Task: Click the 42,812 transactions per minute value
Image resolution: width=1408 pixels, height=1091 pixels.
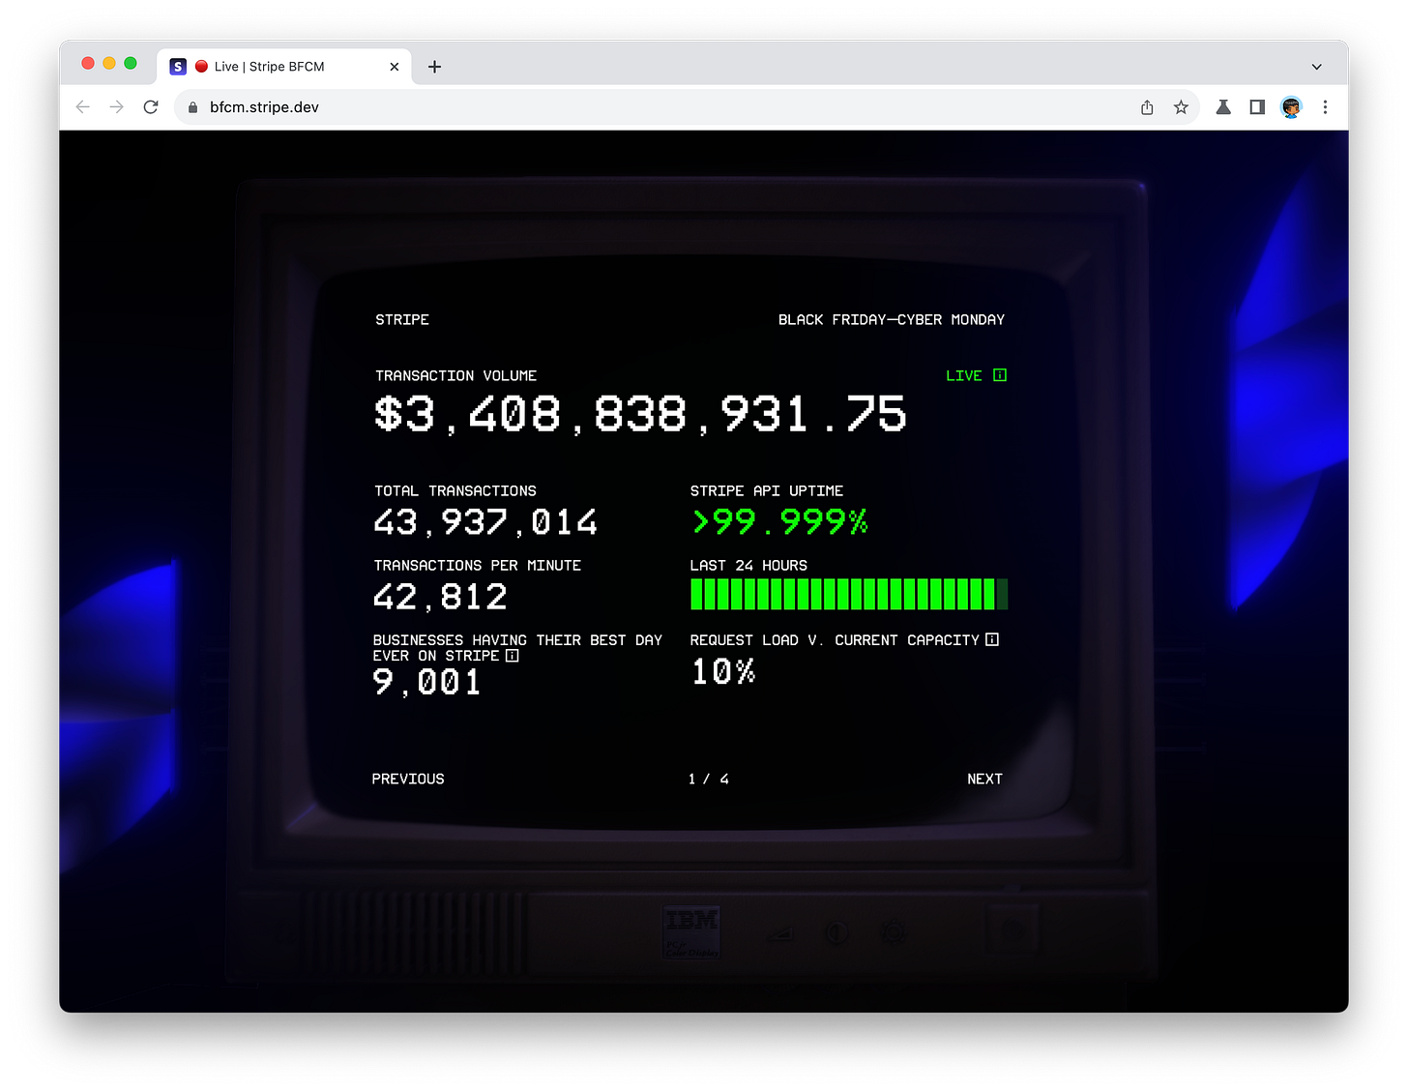Action: tap(440, 597)
